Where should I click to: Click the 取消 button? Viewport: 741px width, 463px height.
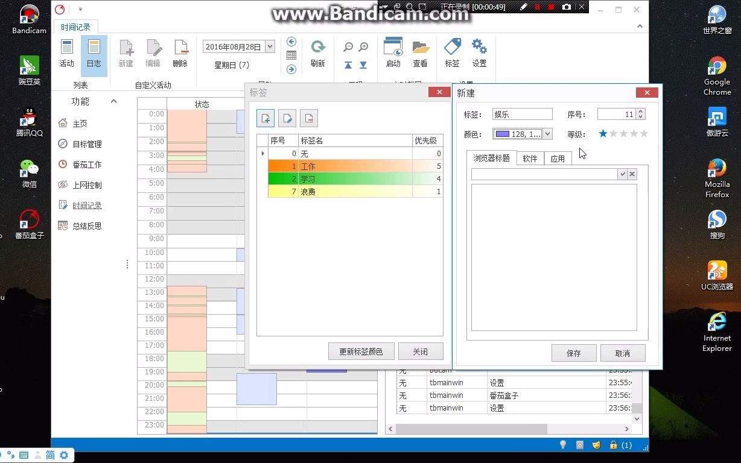[623, 353]
